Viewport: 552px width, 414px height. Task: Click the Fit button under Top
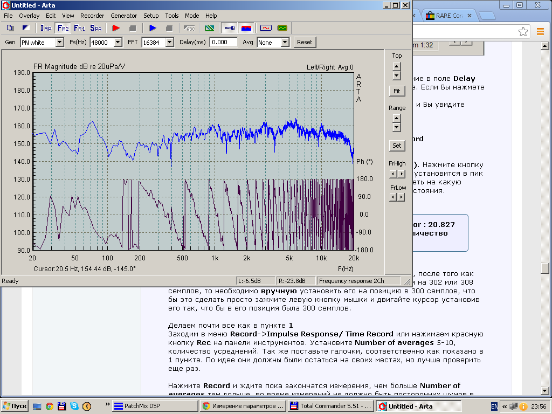[397, 91]
